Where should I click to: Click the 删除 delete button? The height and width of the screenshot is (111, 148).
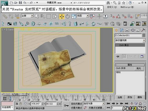coord(140,97)
